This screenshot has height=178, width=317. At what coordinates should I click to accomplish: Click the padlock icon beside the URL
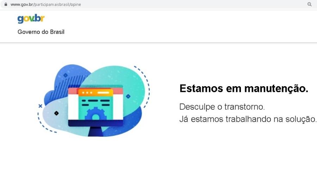click(x=6, y=4)
